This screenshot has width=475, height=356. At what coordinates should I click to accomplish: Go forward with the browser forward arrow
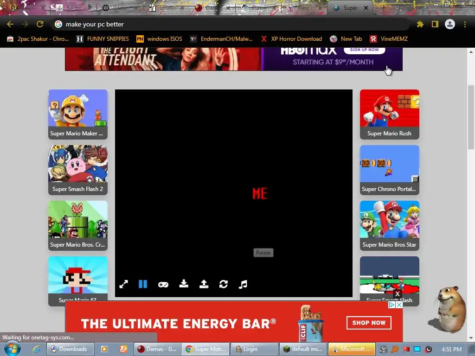25,24
